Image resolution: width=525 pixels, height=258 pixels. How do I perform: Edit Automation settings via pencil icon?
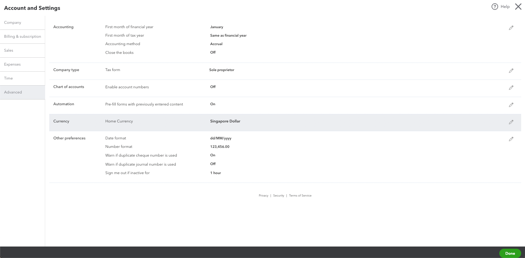coord(511,105)
